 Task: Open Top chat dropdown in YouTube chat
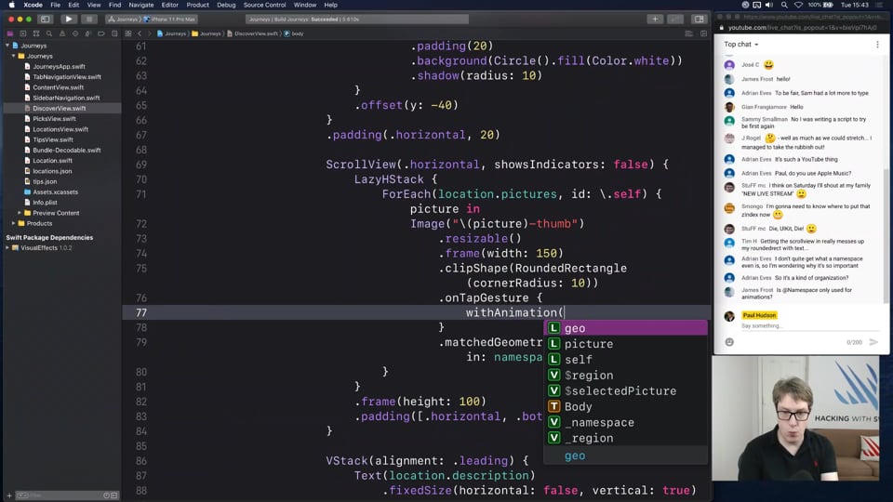[741, 45]
